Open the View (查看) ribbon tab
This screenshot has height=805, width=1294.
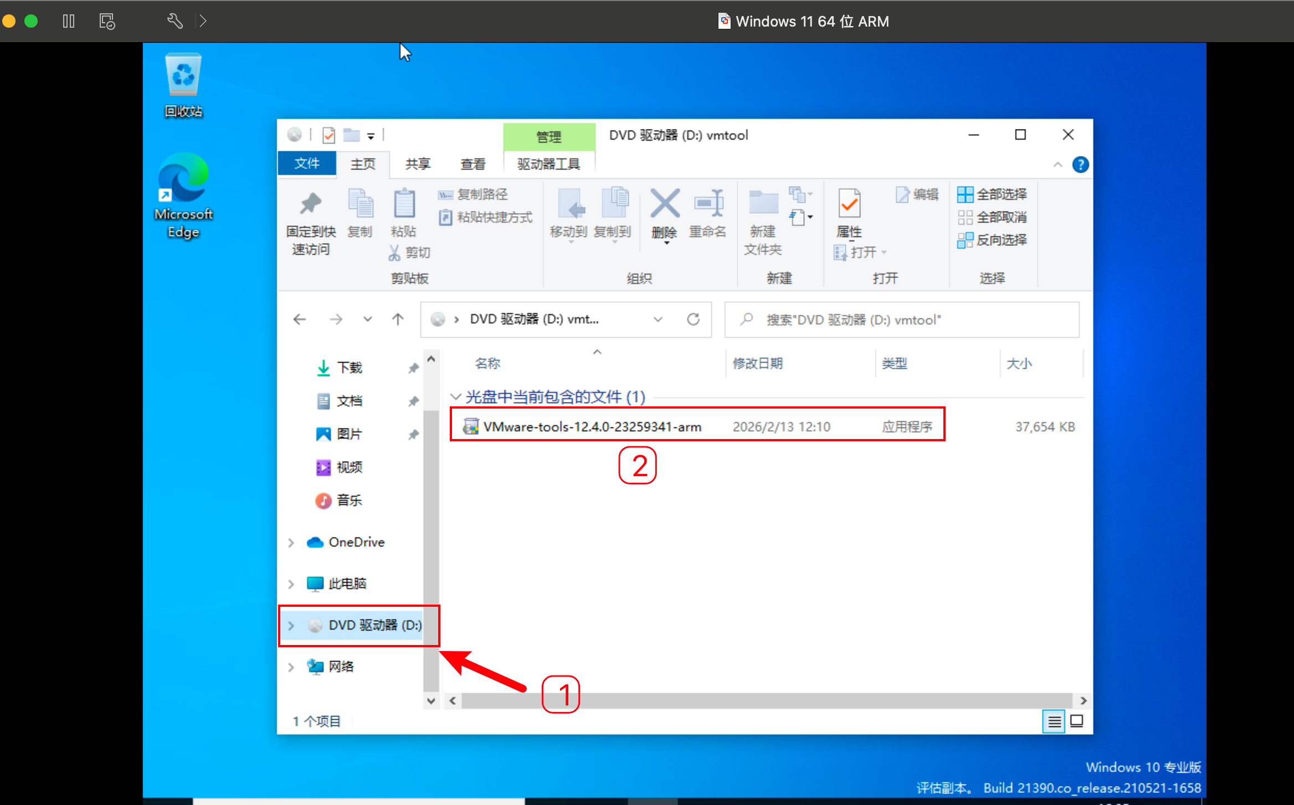[x=473, y=164]
